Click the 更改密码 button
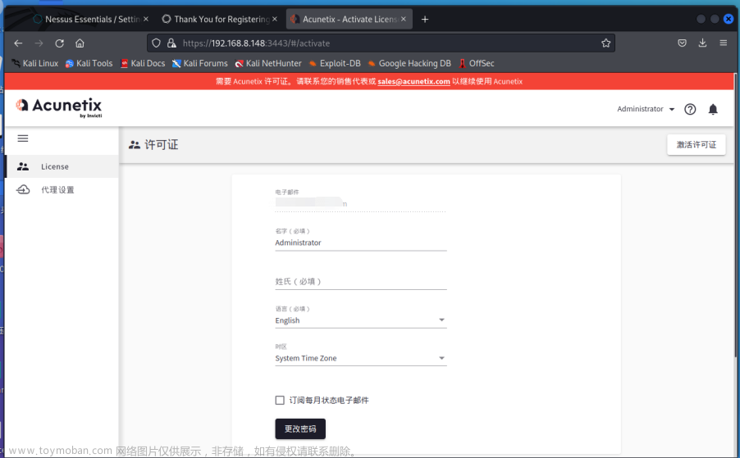Viewport: 740px width, 458px height. click(x=300, y=429)
